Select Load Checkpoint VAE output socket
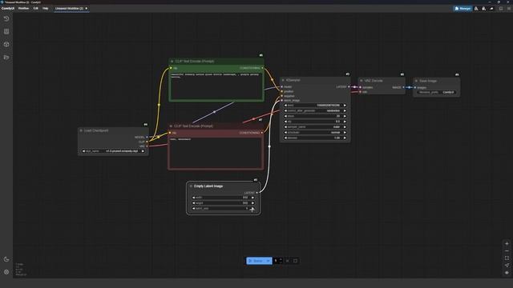The height and width of the screenshot is (288, 513). click(147, 146)
